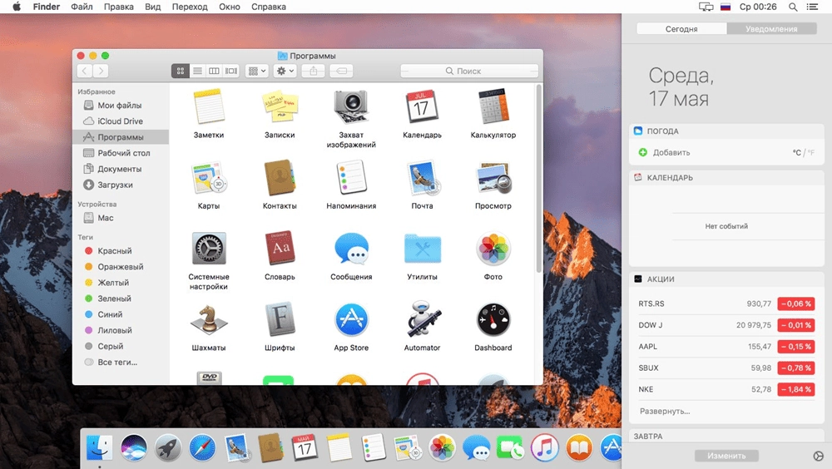Open Сообщения in Программы window

tap(351, 249)
